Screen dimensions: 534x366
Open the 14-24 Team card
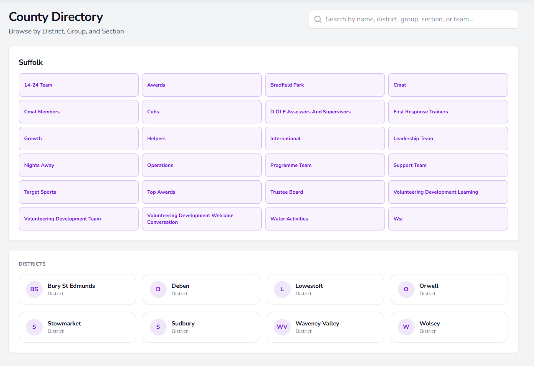[x=79, y=85]
